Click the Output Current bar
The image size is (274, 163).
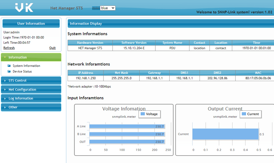click(225, 134)
